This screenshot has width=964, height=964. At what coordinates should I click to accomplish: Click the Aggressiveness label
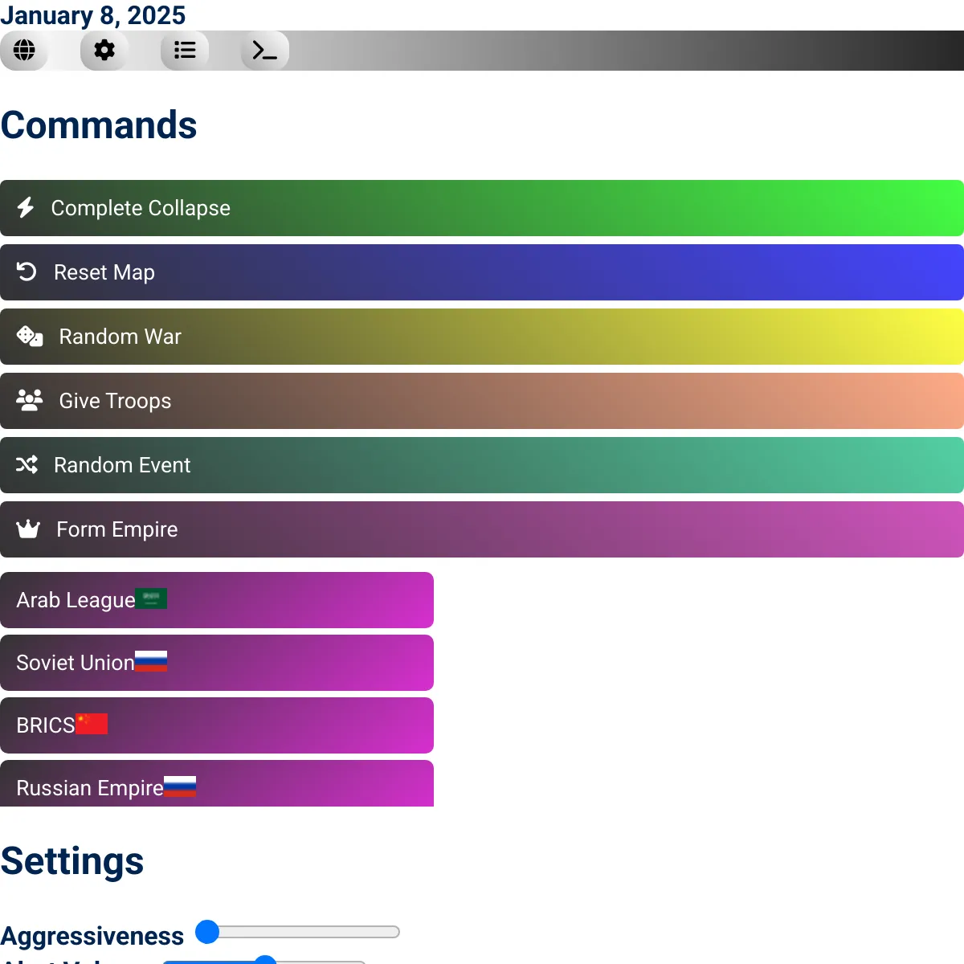point(92,936)
